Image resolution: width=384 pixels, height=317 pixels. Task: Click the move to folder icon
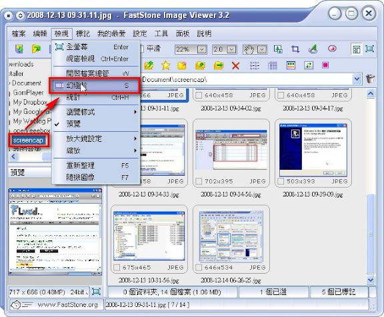coord(219,65)
